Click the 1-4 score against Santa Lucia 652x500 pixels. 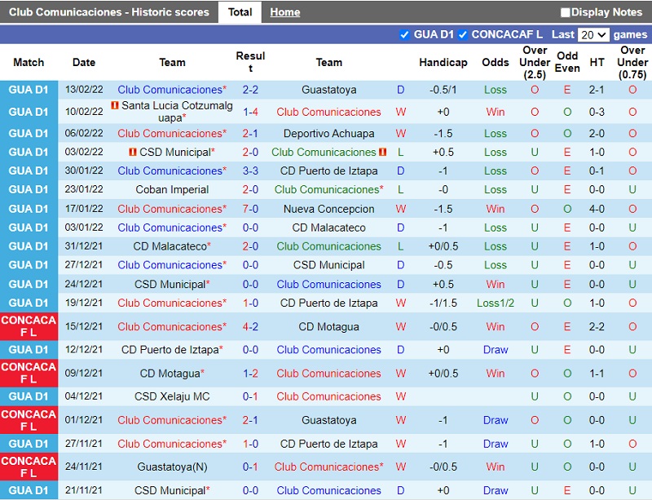pos(250,112)
